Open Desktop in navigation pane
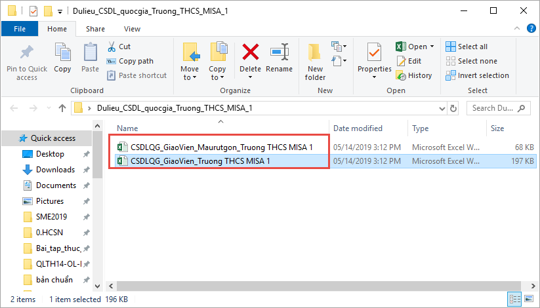Image resolution: width=540 pixels, height=308 pixels. (50, 154)
